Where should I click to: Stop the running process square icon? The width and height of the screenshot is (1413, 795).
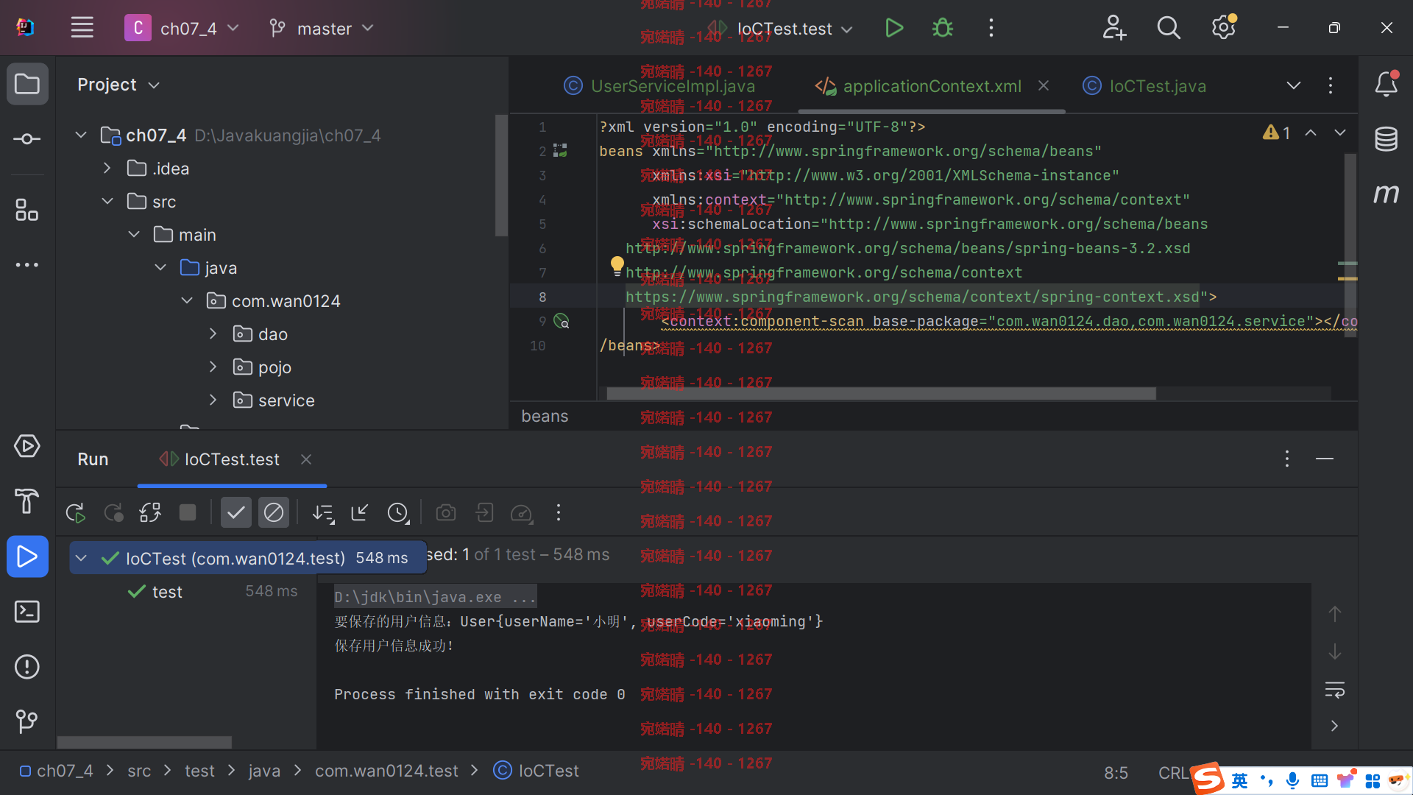(x=188, y=512)
